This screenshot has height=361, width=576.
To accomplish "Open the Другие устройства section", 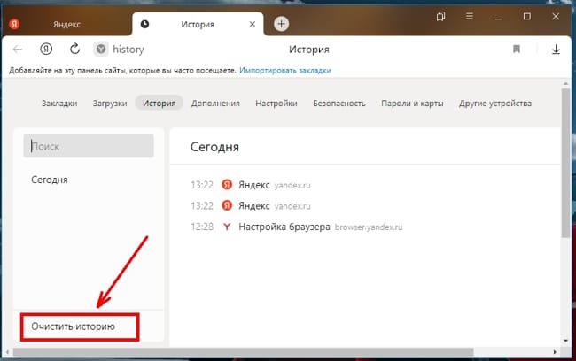I will click(x=494, y=104).
